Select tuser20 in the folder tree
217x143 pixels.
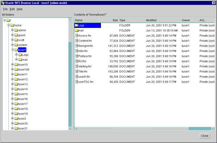[23, 123]
